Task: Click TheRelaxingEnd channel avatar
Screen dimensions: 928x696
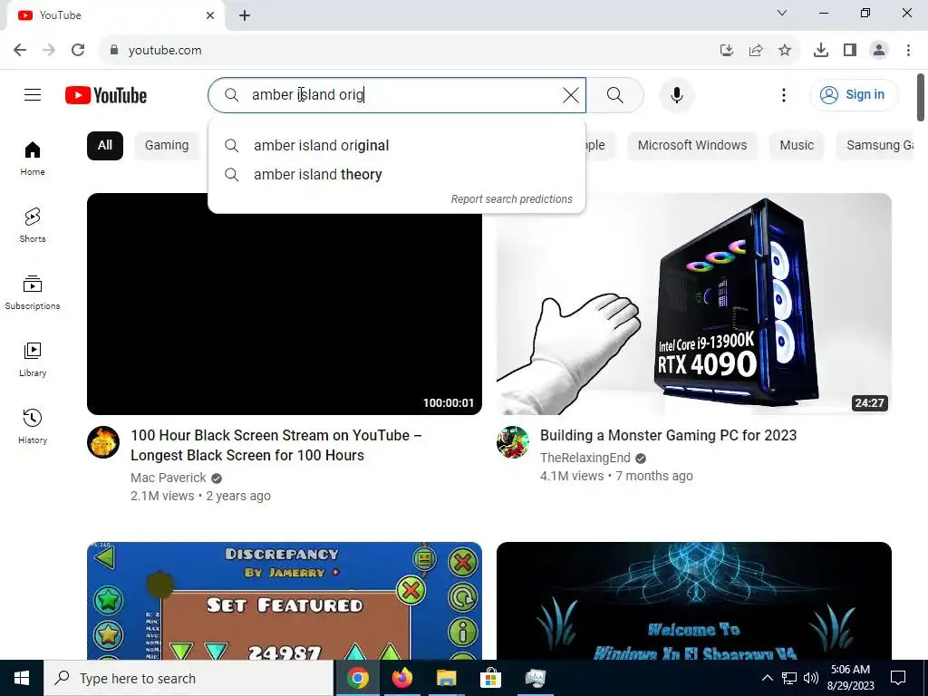Action: coord(513,442)
